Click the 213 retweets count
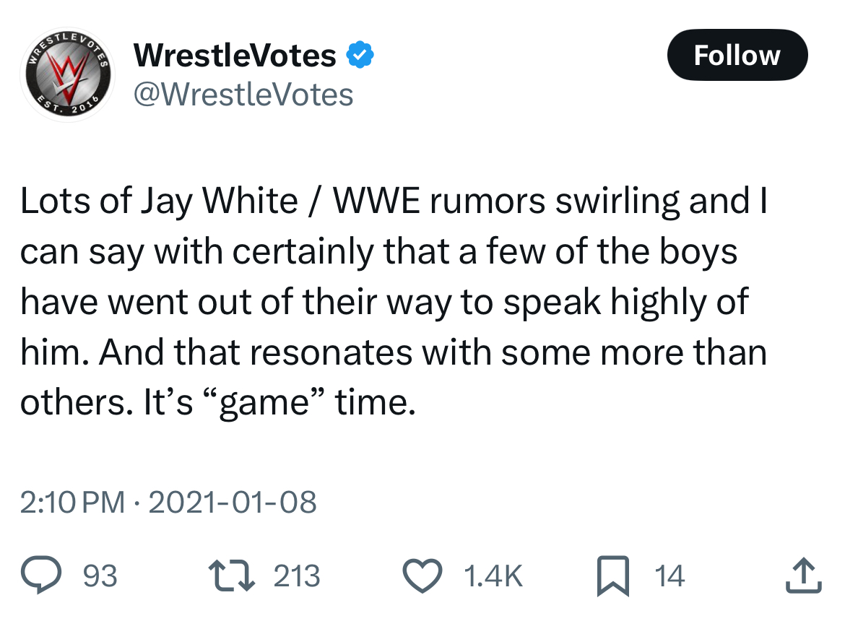Image resolution: width=845 pixels, height=621 pixels. (x=297, y=576)
